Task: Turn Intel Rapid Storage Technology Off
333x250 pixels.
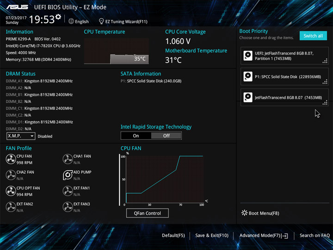Action: coord(166,136)
